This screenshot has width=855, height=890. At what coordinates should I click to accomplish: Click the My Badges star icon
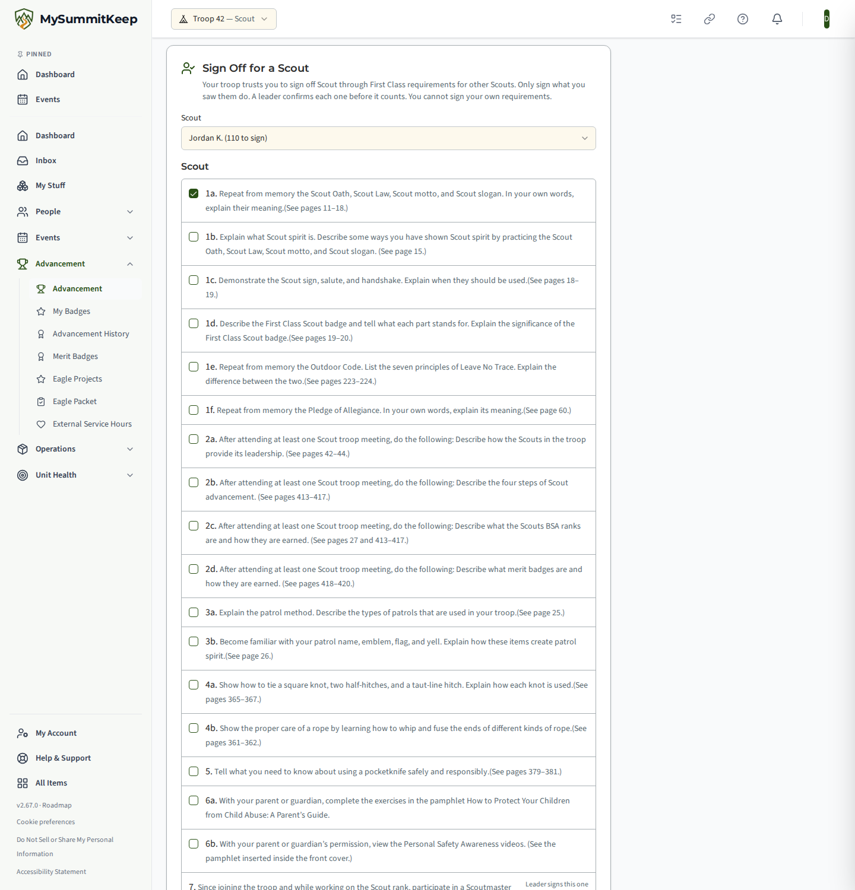click(41, 311)
